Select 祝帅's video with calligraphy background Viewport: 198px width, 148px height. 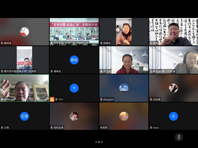click(173, 31)
